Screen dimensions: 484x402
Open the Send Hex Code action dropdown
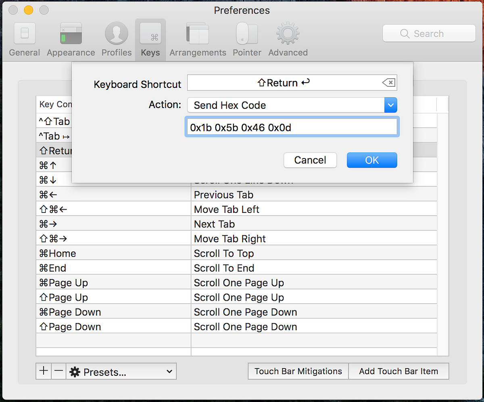click(390, 105)
